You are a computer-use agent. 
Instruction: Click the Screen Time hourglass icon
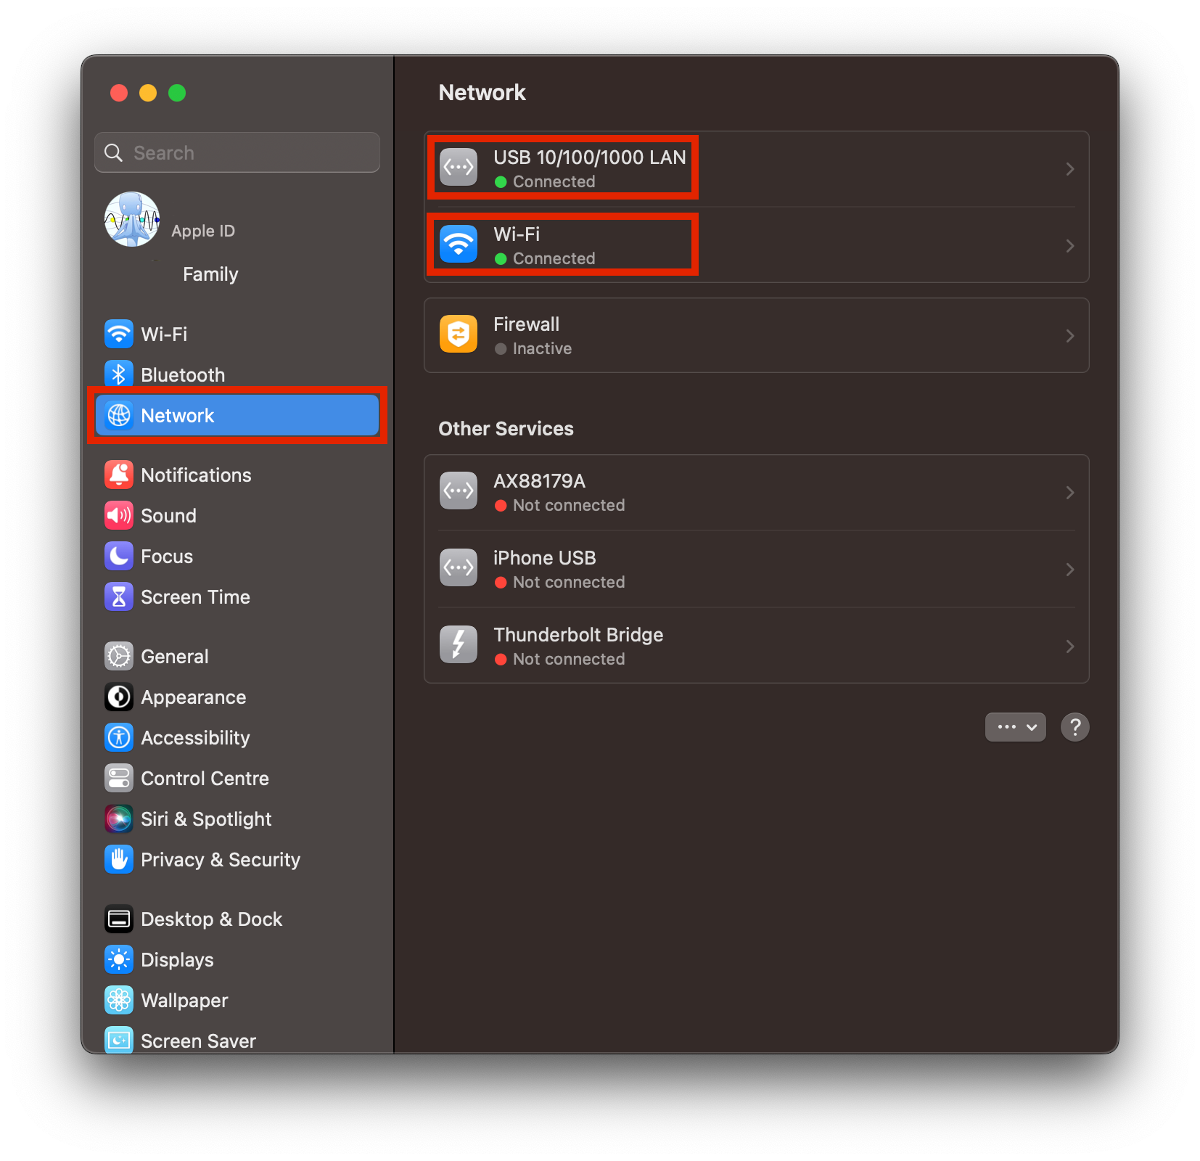[x=119, y=597]
